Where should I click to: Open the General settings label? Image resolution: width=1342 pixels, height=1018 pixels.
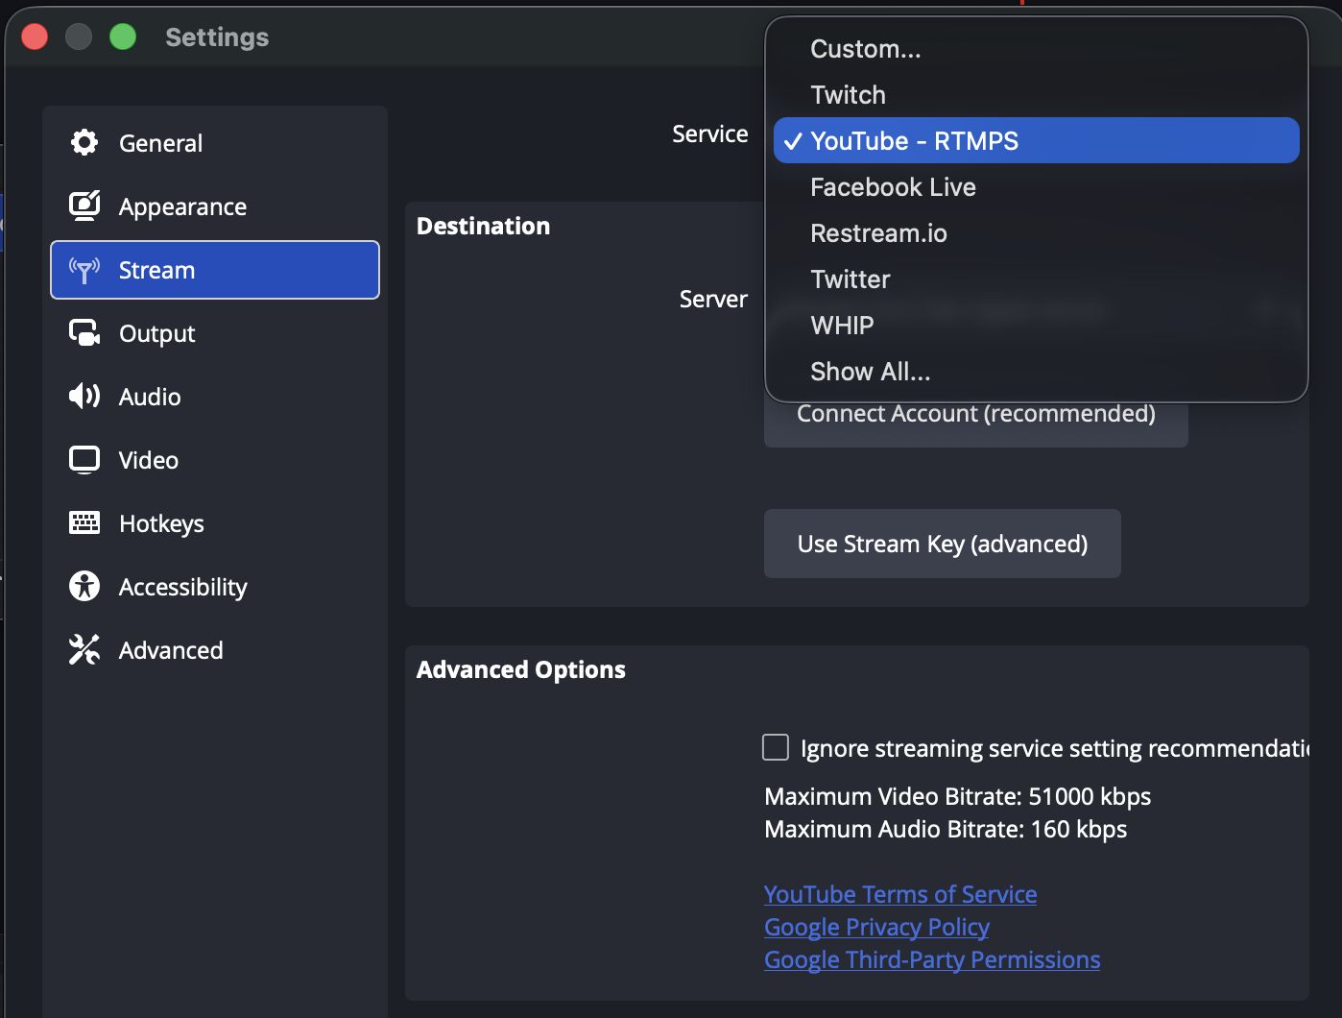[x=160, y=143]
